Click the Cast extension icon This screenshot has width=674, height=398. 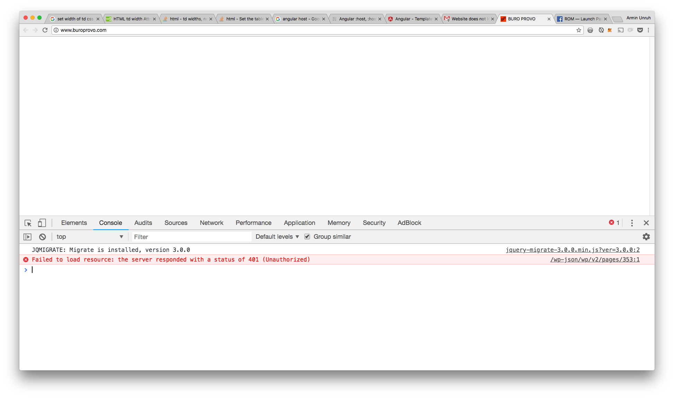(x=621, y=30)
